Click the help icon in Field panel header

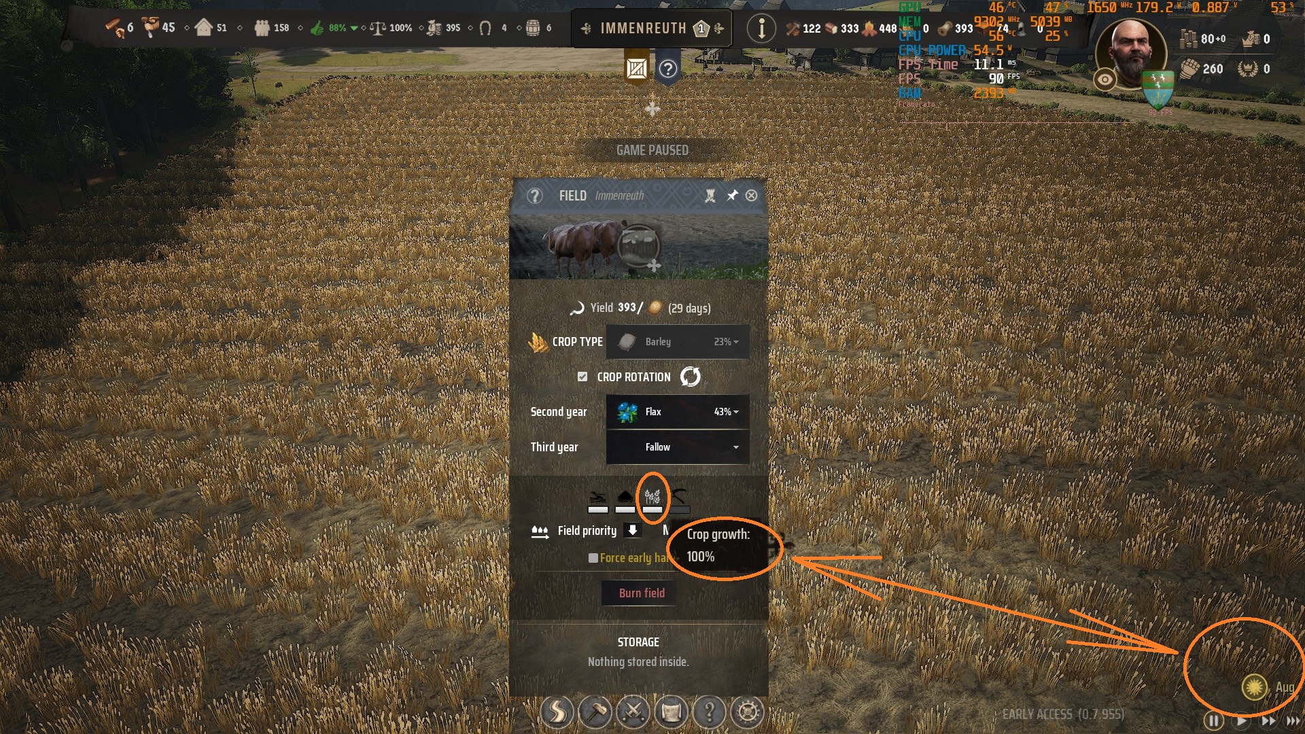pos(535,196)
